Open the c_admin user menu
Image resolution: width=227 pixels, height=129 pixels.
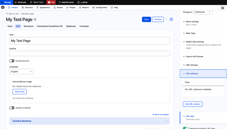[82, 2]
